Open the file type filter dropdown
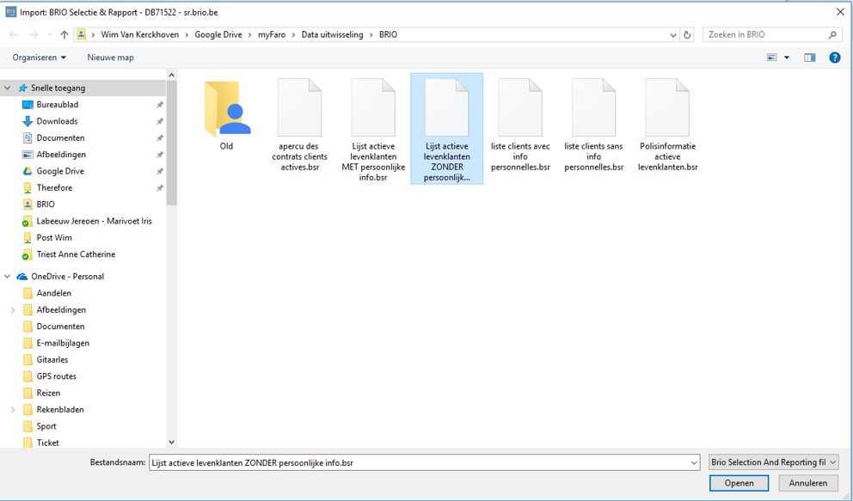853x501 pixels. tap(773, 462)
